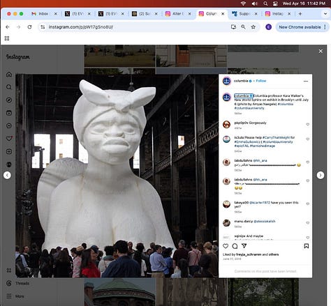This screenshot has height=306, width=331.
Task: Open Notifications heart icon in the sidebar
Action: click(x=9, y=139)
